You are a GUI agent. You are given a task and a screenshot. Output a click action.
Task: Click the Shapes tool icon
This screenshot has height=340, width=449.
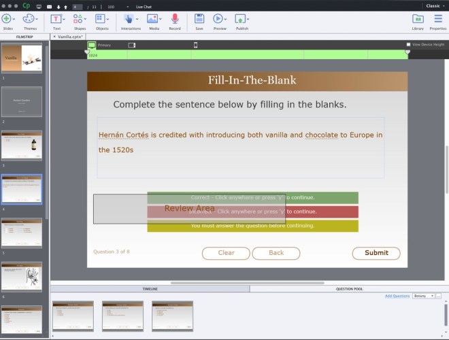[x=78, y=19]
